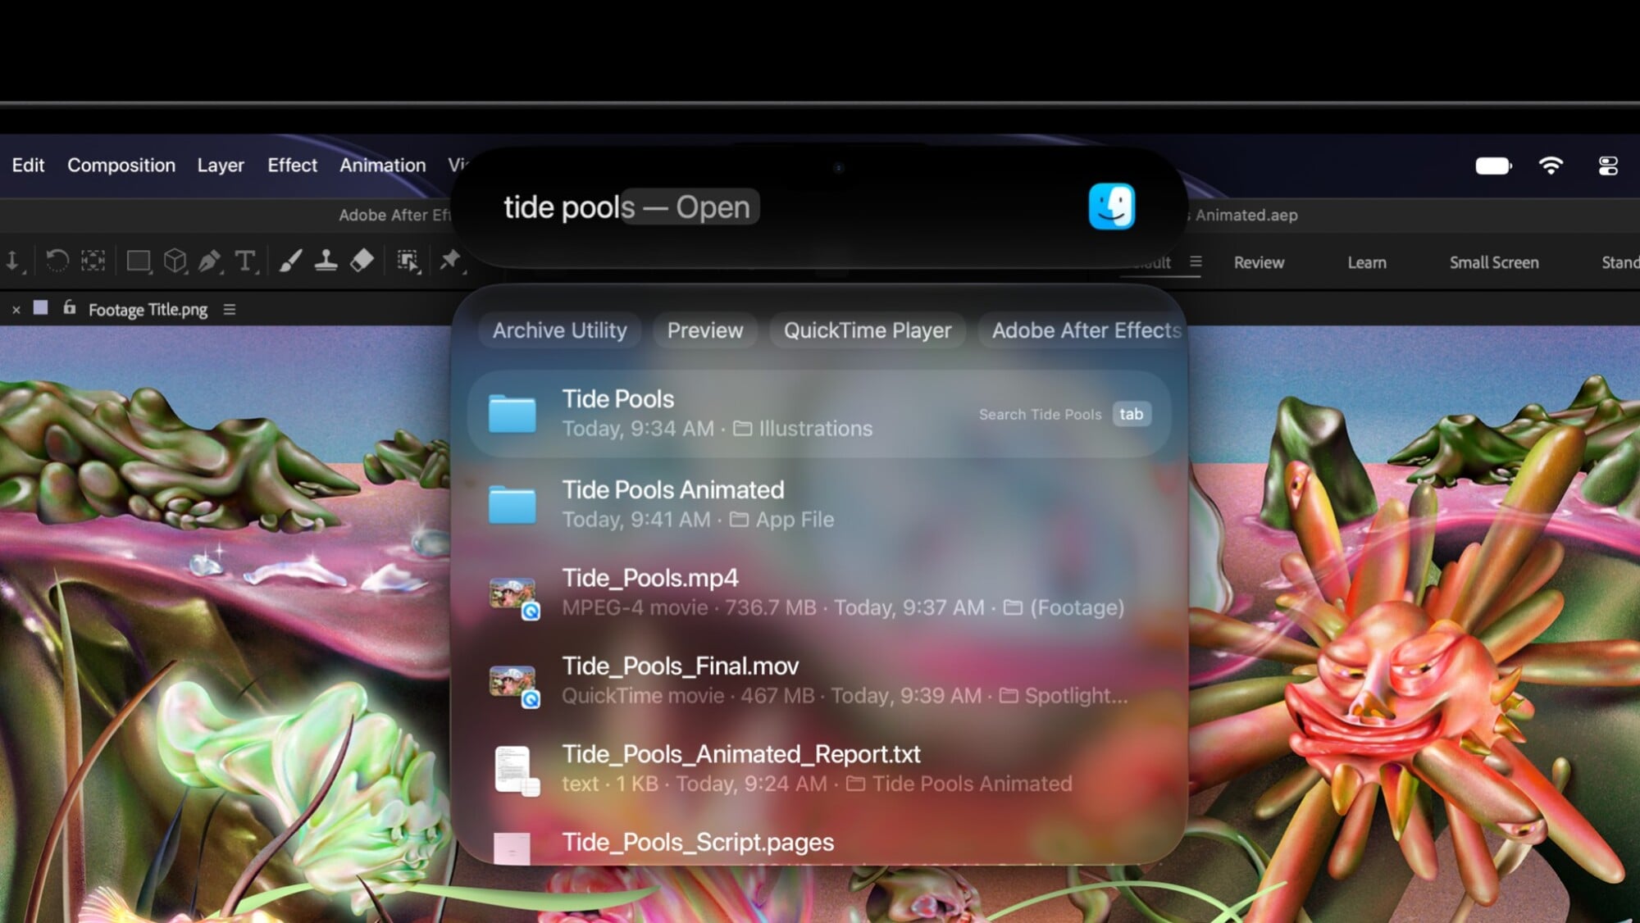1640x923 pixels.
Task: Filter results by Adobe After Effects
Action: point(1082,330)
